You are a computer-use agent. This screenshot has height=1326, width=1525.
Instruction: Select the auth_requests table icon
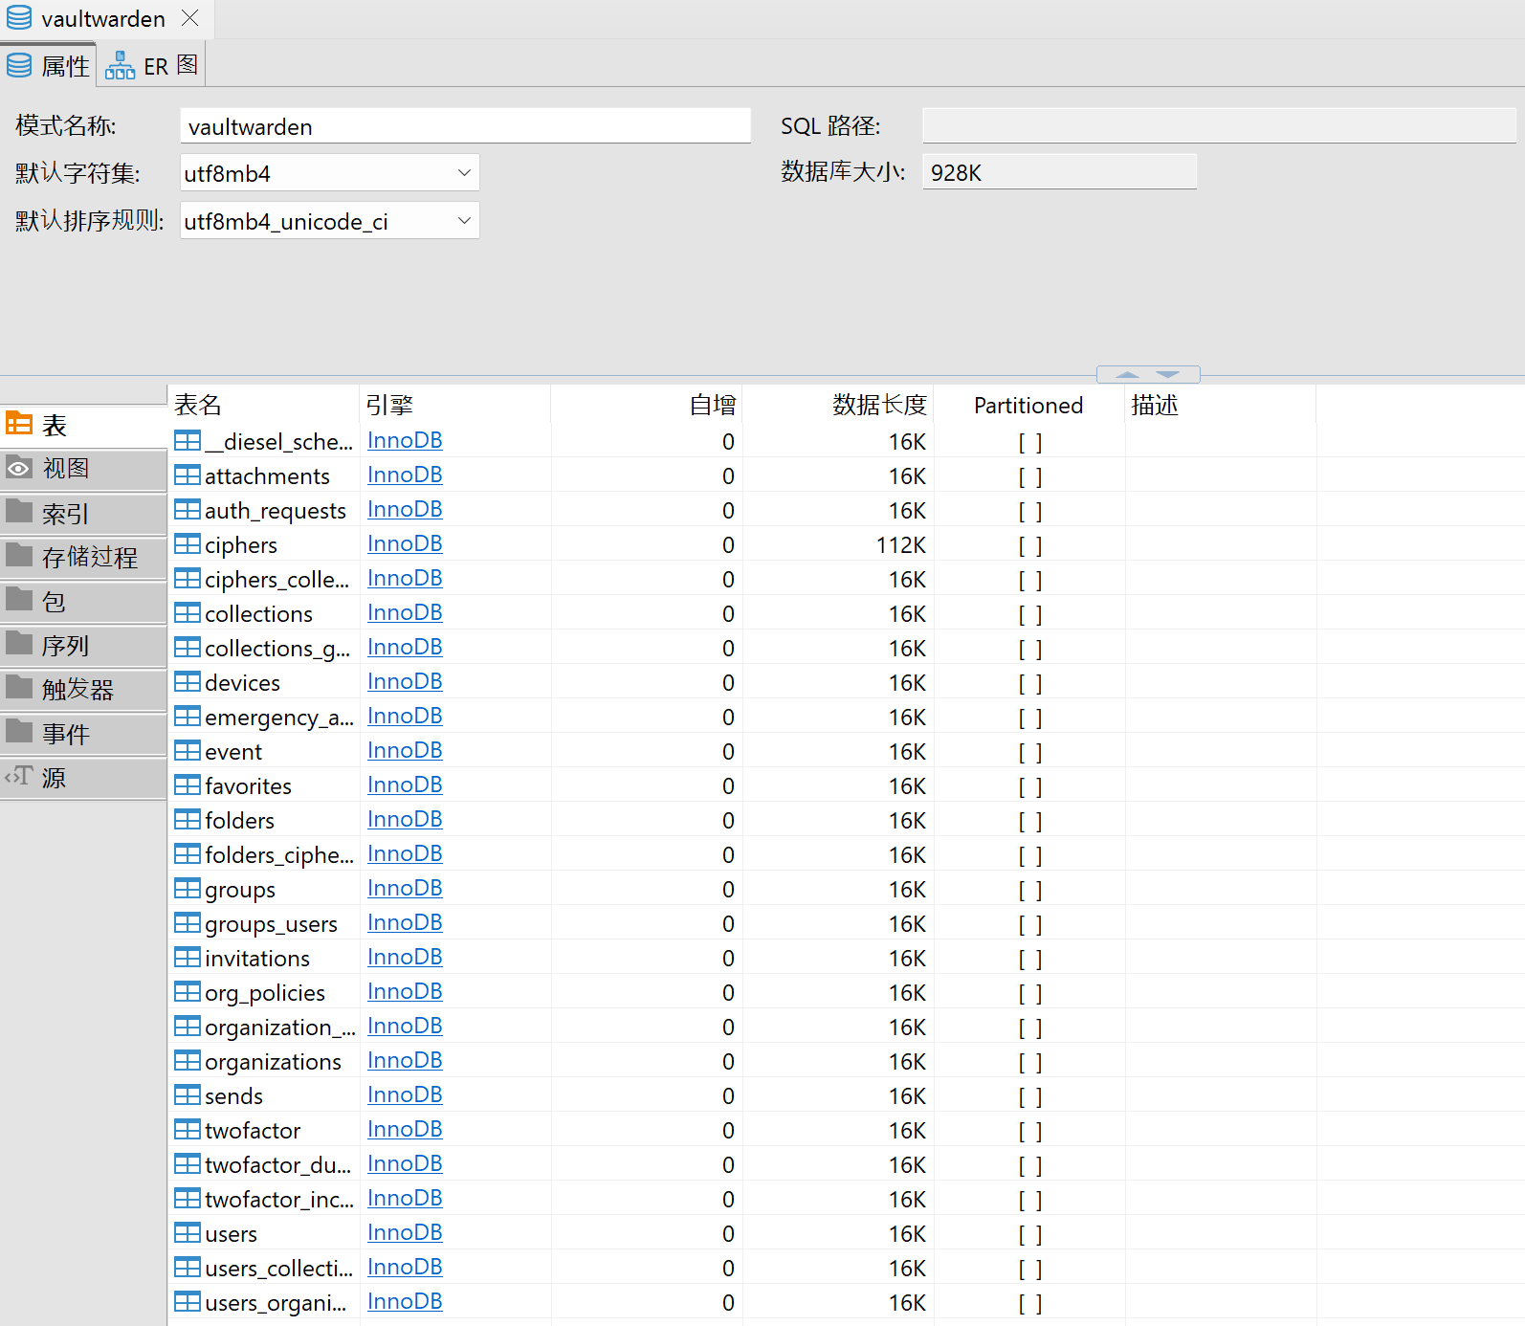pos(188,510)
